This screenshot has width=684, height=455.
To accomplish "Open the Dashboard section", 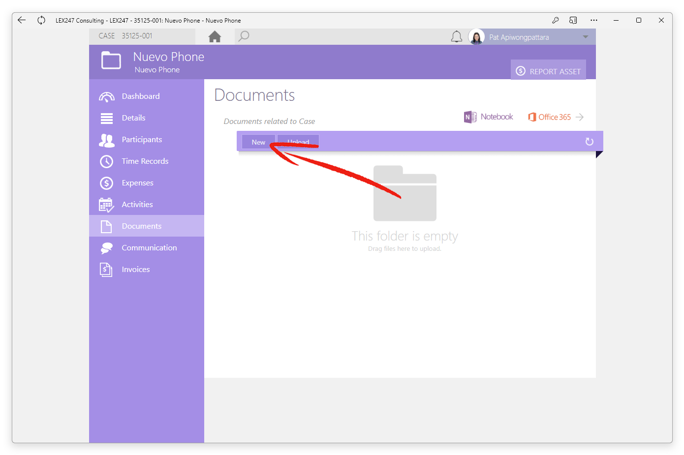I will click(147, 96).
